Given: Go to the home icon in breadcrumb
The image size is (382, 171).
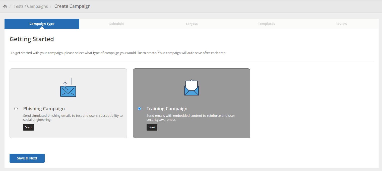Looking at the screenshot, I should 5,7.
